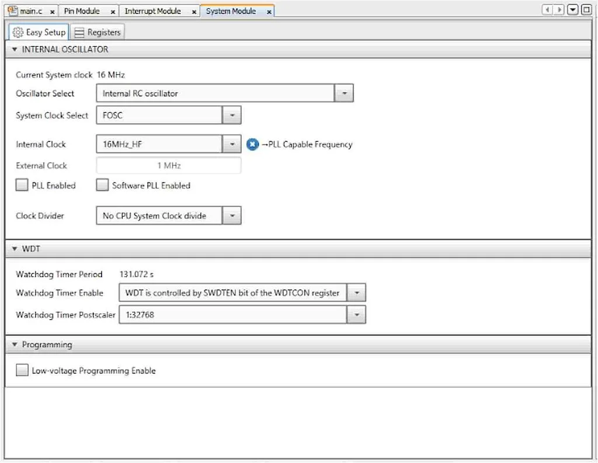The height and width of the screenshot is (463, 598).
Task: Open the Internal Clock dropdown
Action: (232, 144)
